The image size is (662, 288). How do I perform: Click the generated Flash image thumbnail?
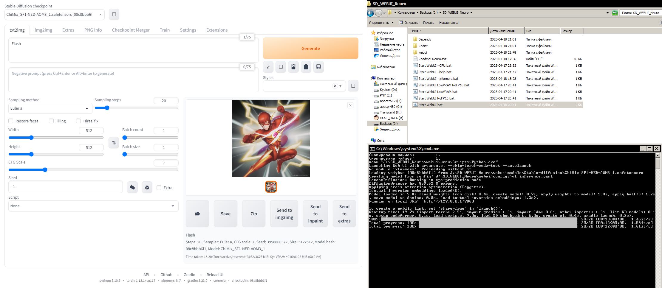point(271,187)
